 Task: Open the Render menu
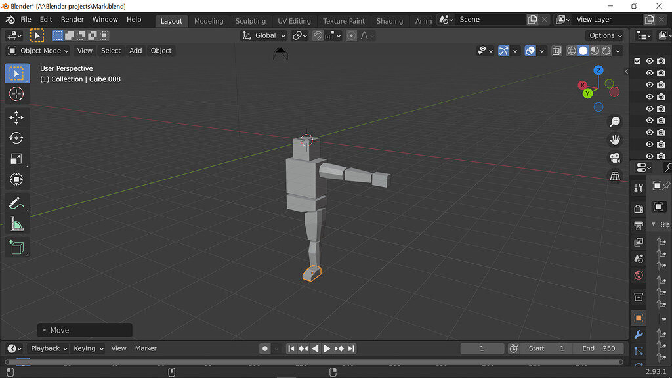click(72, 19)
